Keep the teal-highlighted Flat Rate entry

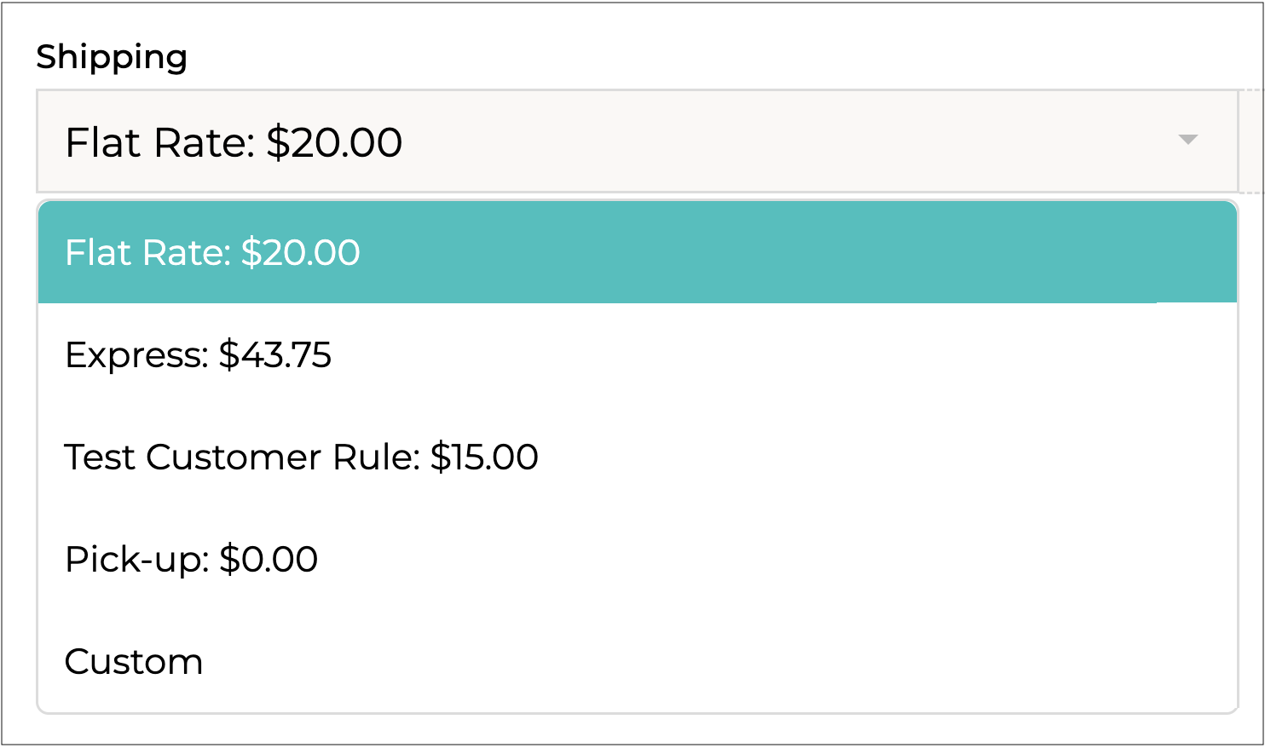point(212,253)
